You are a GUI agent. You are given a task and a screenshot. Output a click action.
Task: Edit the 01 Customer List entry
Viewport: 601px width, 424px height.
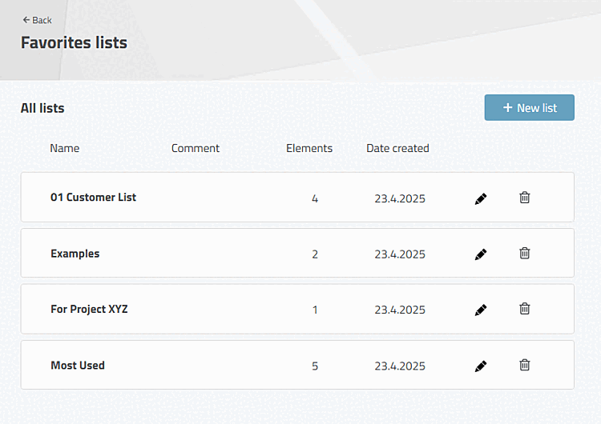point(481,198)
